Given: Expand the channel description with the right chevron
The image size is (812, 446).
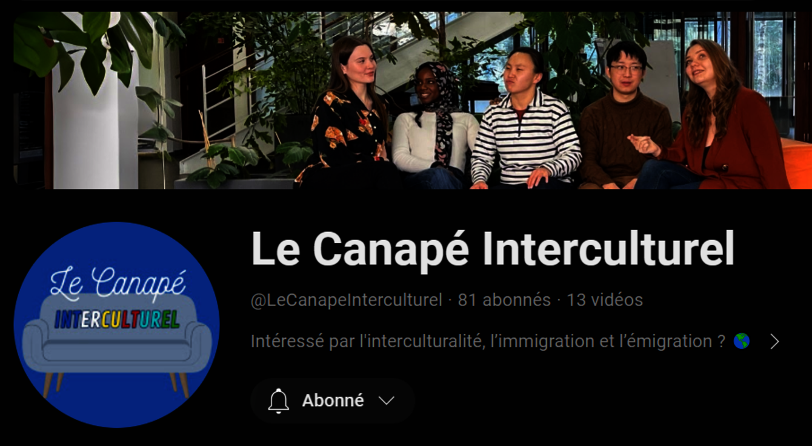Looking at the screenshot, I should click(x=774, y=342).
